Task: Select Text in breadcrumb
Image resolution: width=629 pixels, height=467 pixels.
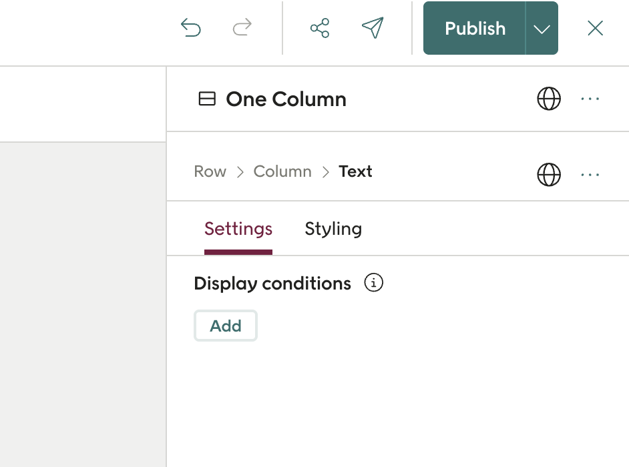Action: tap(355, 171)
